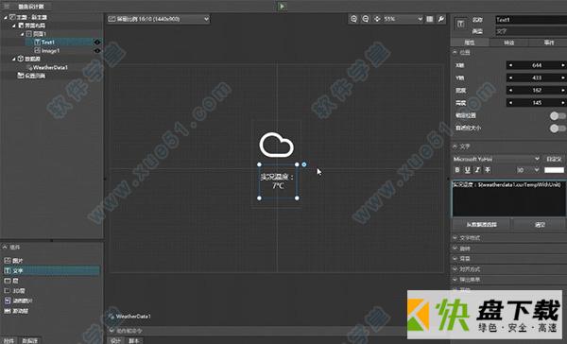Toggle the second switch above the font section
Image resolution: width=567 pixels, height=344 pixels.
point(558,128)
